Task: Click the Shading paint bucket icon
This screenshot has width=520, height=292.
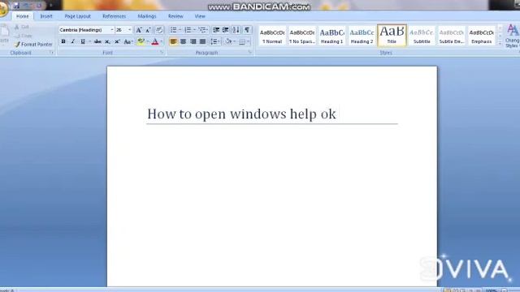Action: click(x=227, y=41)
